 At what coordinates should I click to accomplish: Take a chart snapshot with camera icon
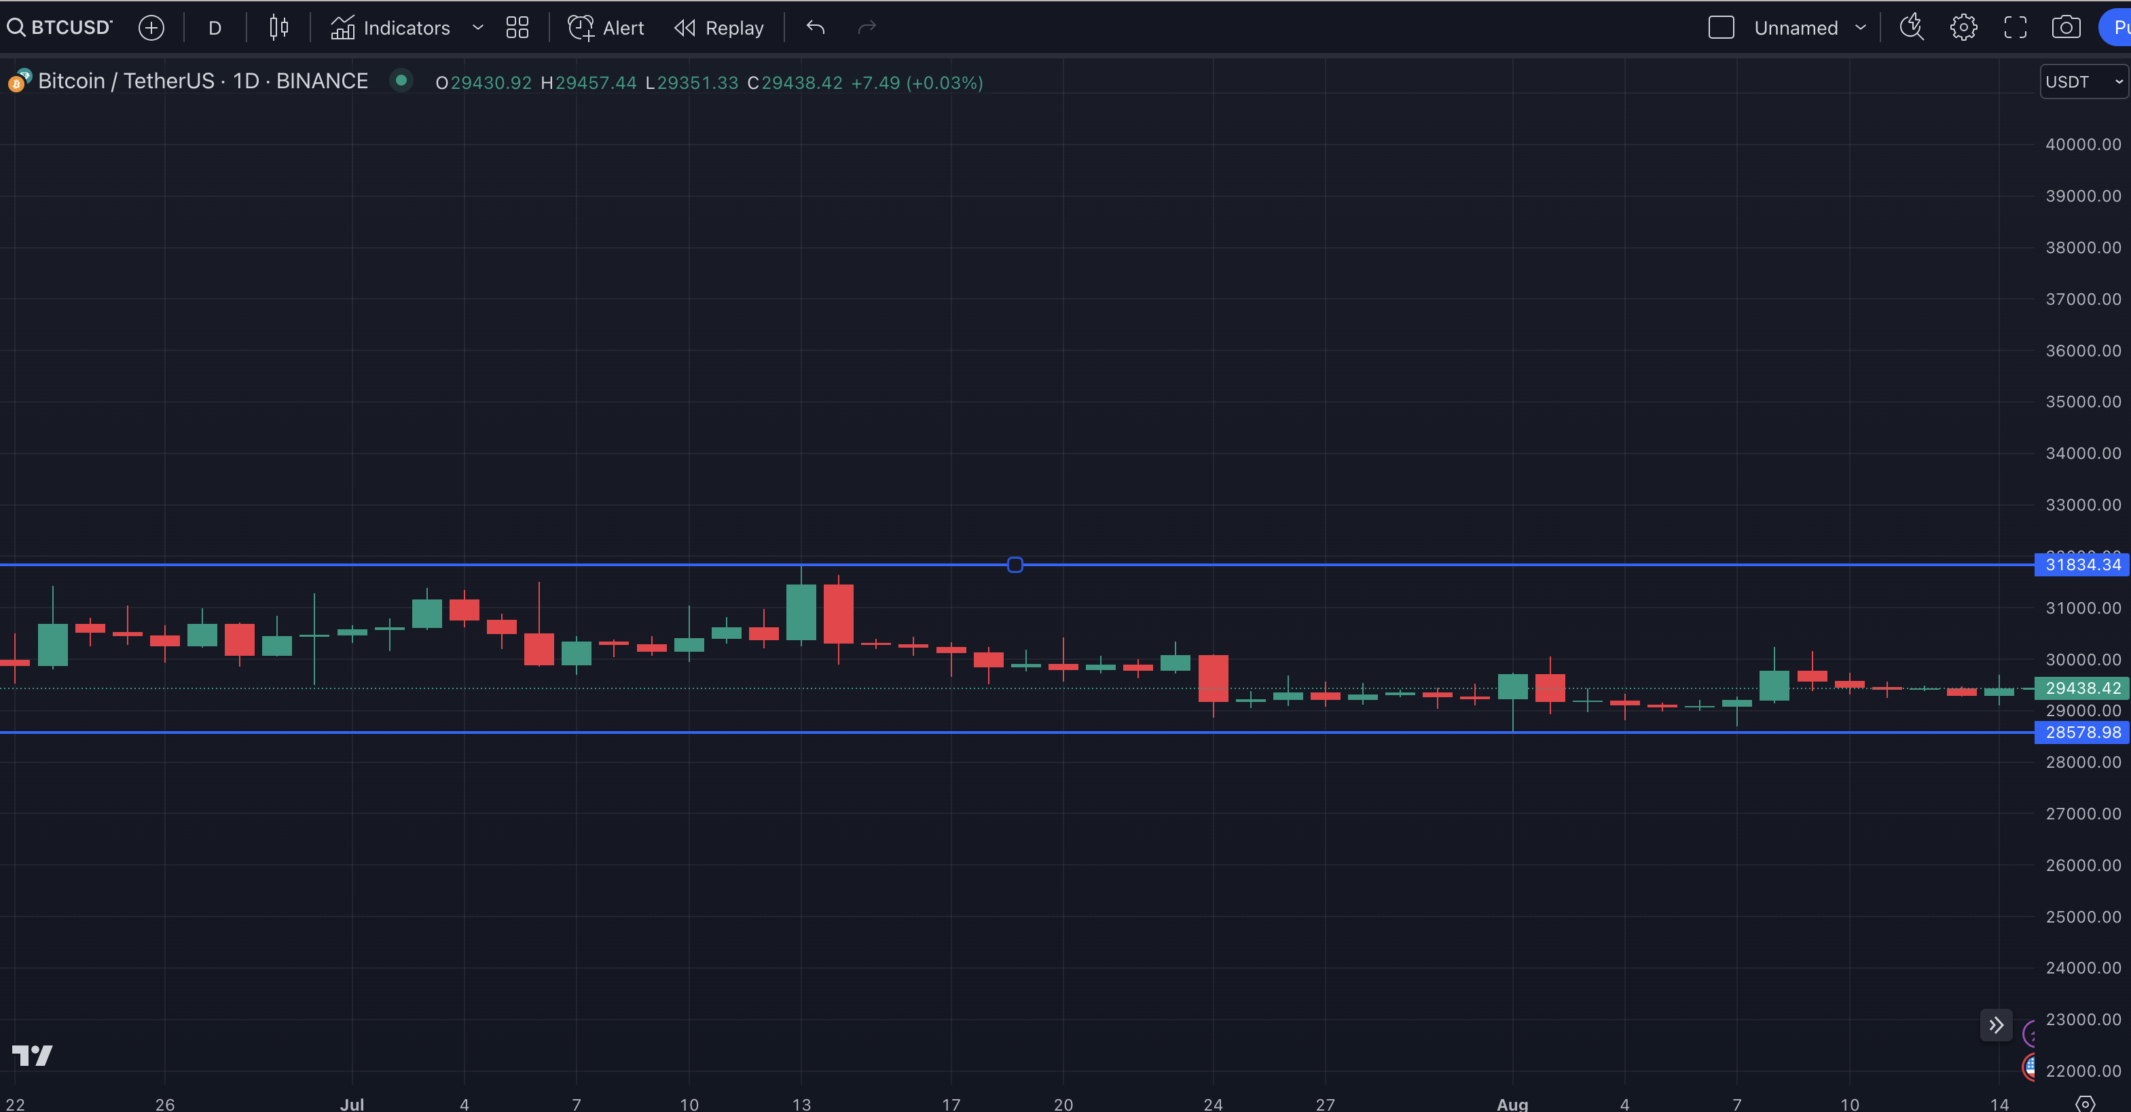pos(2066,28)
